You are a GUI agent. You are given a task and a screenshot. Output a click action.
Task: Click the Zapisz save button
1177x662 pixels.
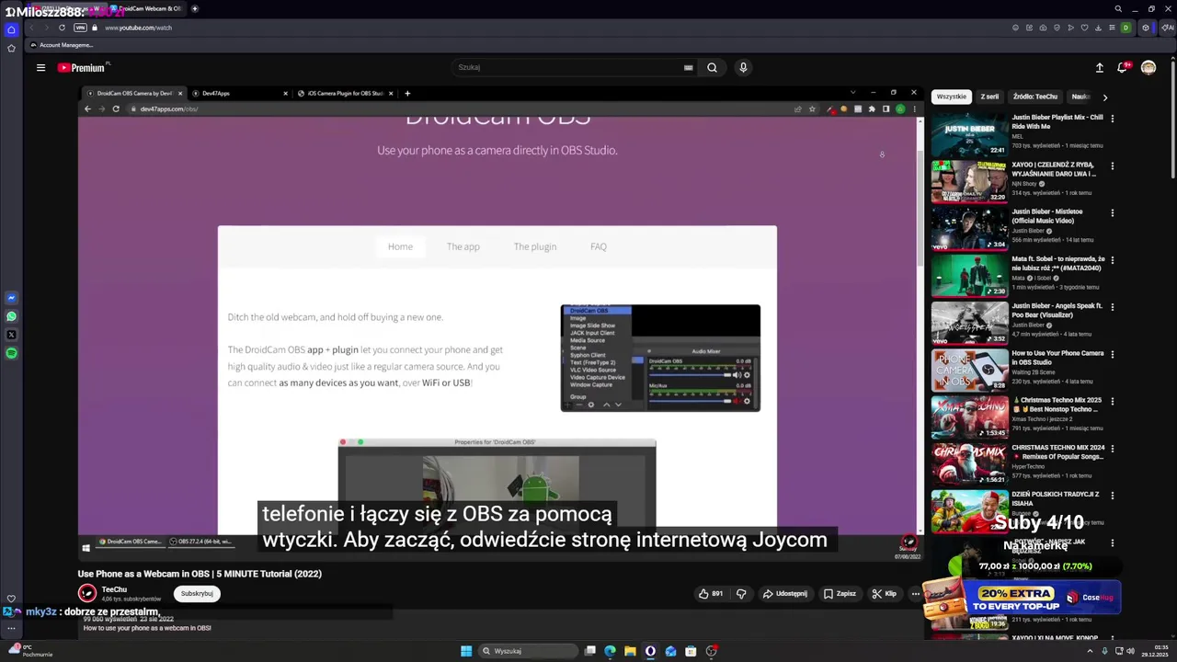[x=840, y=594]
